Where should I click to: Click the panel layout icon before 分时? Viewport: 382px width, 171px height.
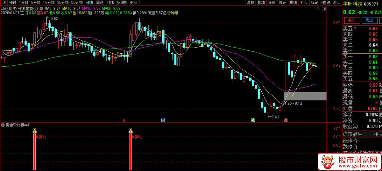[x=4, y=3]
